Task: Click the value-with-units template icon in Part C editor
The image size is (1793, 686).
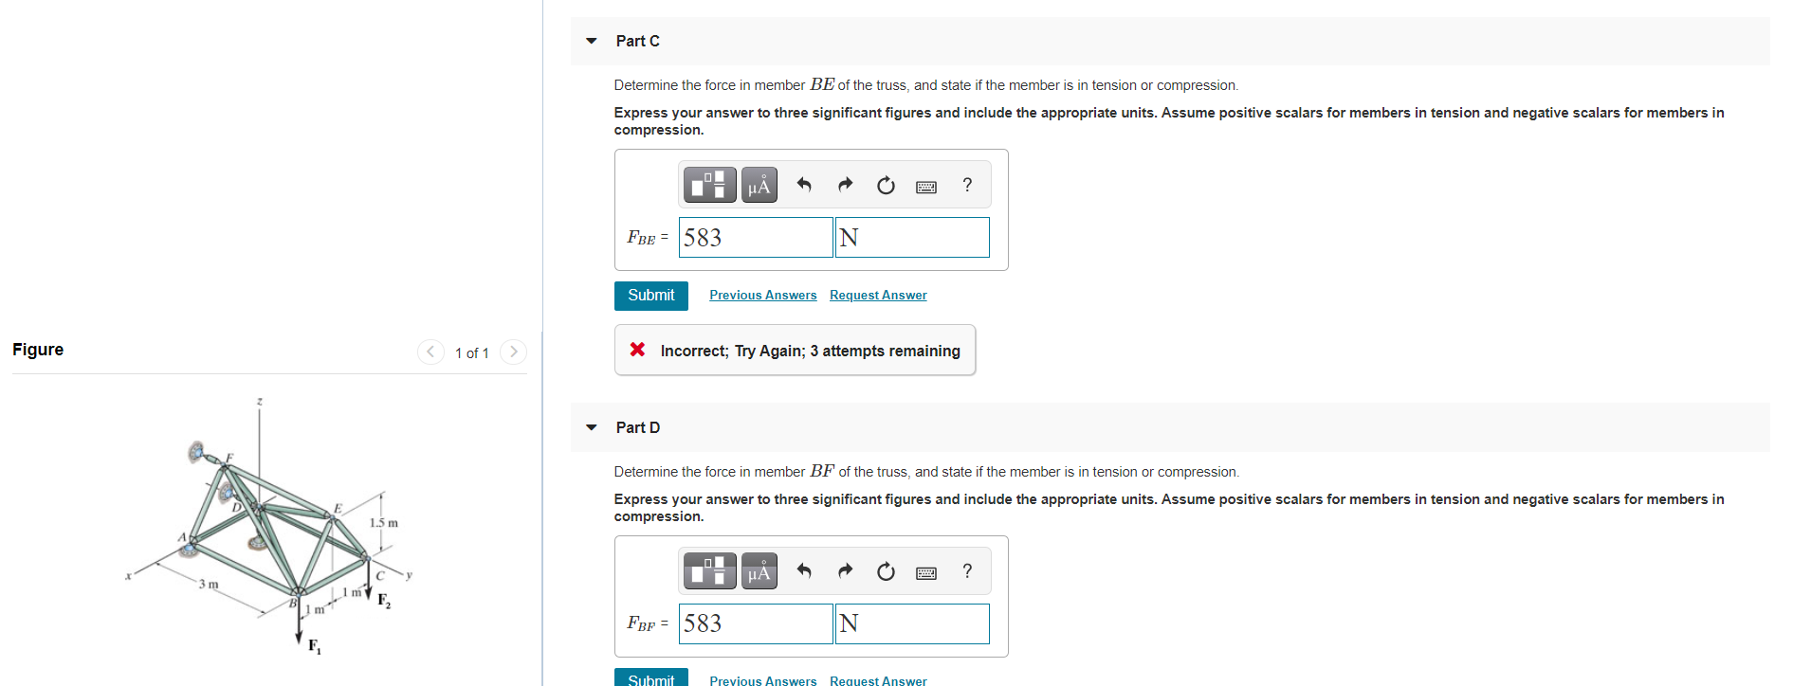Action: coord(708,185)
